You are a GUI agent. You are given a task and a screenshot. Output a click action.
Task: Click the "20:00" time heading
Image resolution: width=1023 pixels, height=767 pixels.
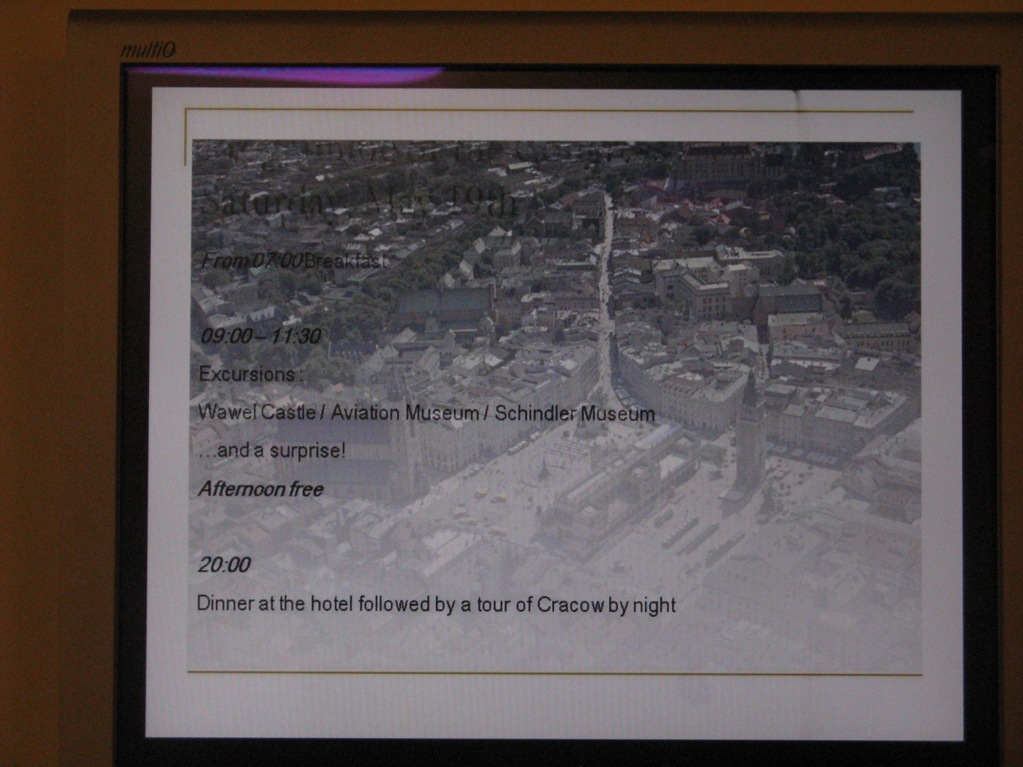coord(224,565)
